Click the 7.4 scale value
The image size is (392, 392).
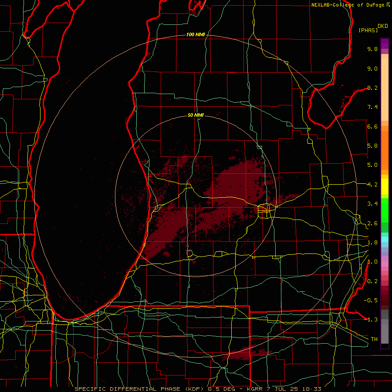[372, 107]
